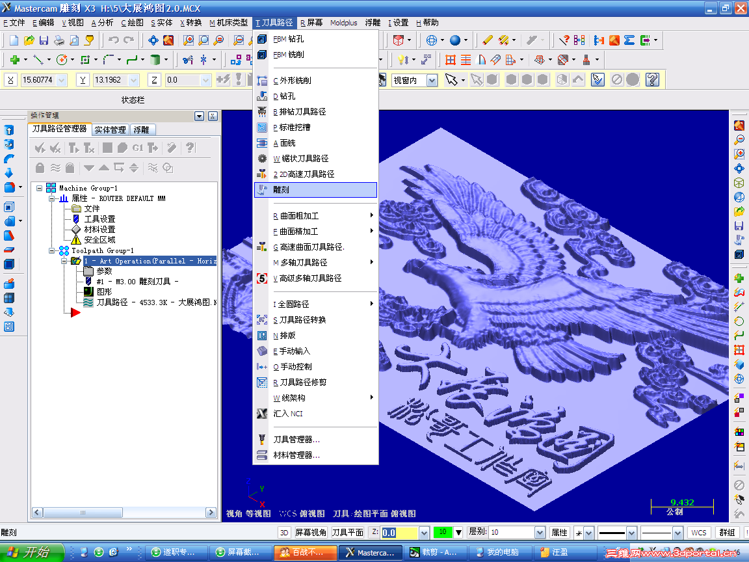Open the line style dropdown
The width and height of the screenshot is (749, 562).
[x=631, y=532]
